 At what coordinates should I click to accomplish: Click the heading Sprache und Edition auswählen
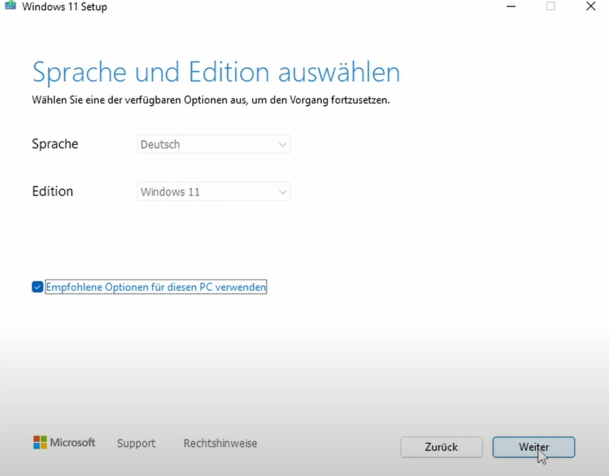pyautogui.click(x=216, y=72)
